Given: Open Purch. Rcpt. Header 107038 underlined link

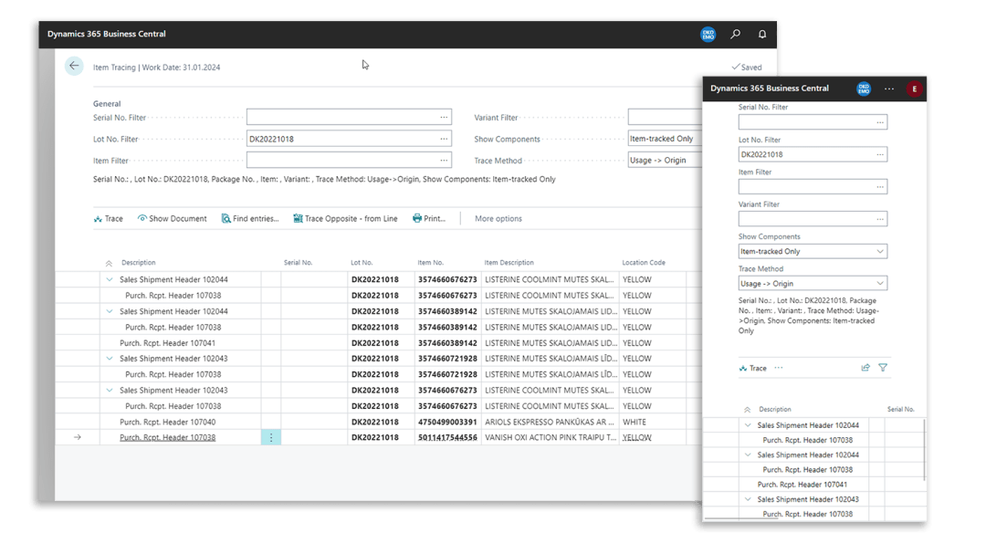Looking at the screenshot, I should coord(167,438).
